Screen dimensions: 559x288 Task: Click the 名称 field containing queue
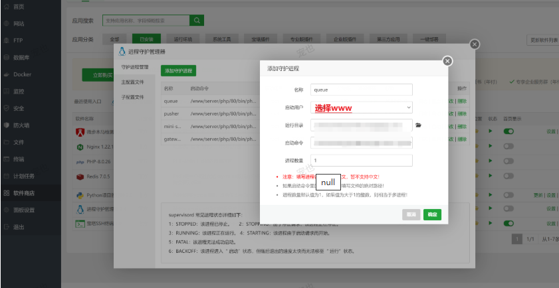click(x=362, y=90)
